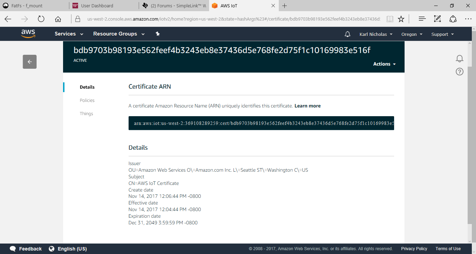This screenshot has width=476, height=254.
Task: Open the Privacy Policy link
Action: click(x=414, y=249)
